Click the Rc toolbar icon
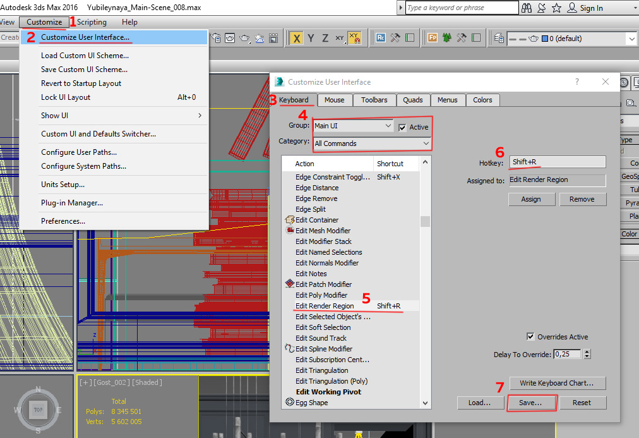This screenshot has height=438, width=639. point(381,38)
